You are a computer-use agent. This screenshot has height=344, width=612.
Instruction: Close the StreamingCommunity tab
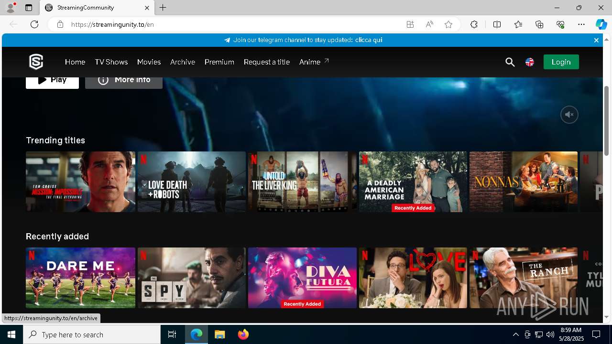[147, 8]
